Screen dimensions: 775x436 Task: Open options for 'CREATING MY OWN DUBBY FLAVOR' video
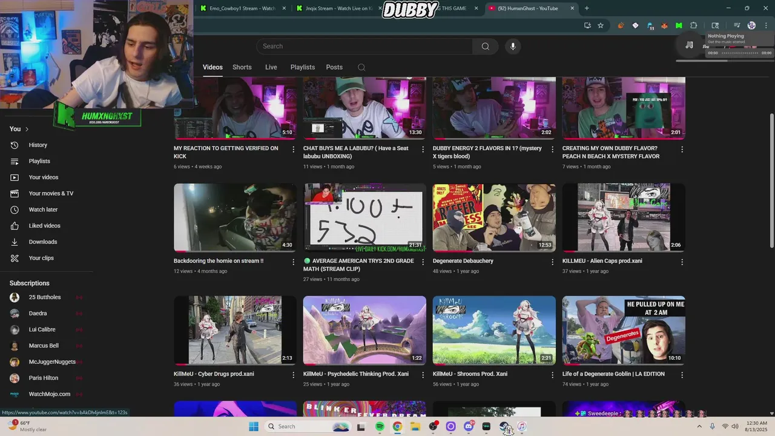(682, 149)
